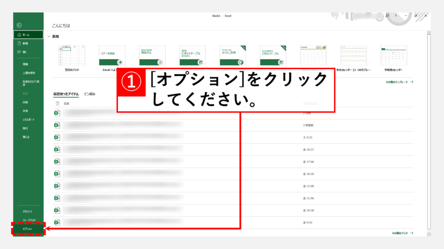Click the back arrow to exit backstage

coord(19,25)
